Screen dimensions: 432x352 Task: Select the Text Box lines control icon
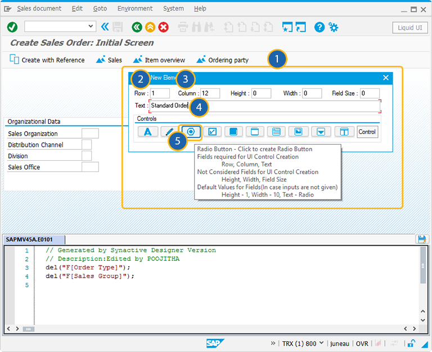[x=276, y=132]
